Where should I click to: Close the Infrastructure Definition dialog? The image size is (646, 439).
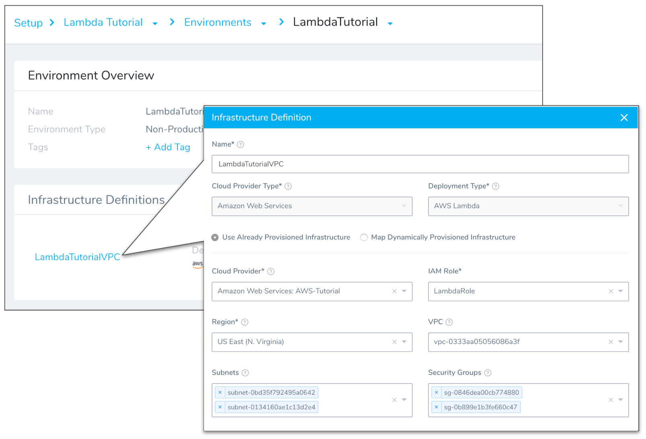(x=624, y=117)
